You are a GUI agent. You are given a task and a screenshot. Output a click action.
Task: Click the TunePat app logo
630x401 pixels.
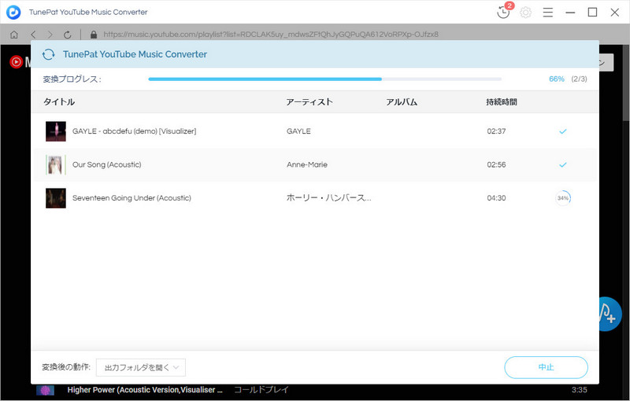[13, 12]
